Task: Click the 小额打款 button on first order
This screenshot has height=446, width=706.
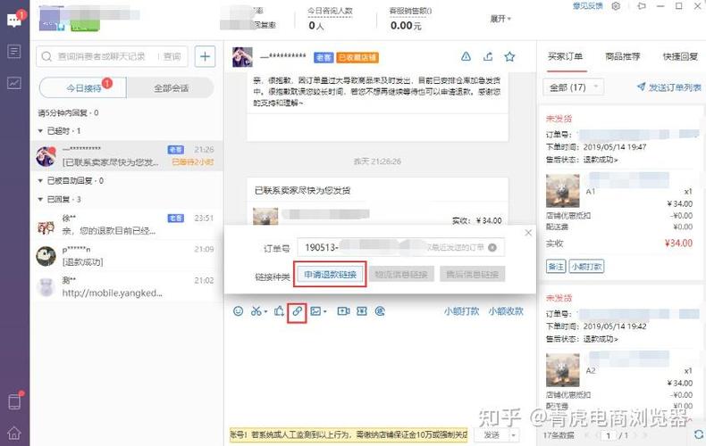Action: coord(586,266)
